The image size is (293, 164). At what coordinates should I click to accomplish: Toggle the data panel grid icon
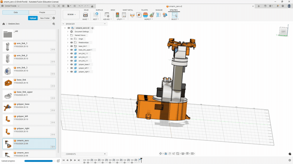point(63,6)
